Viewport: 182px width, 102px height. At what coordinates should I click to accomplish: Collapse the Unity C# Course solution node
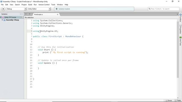click(x=1, y=17)
